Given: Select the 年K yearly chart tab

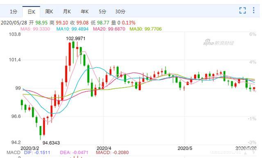Looking at the screenshot, I should point(85,12).
